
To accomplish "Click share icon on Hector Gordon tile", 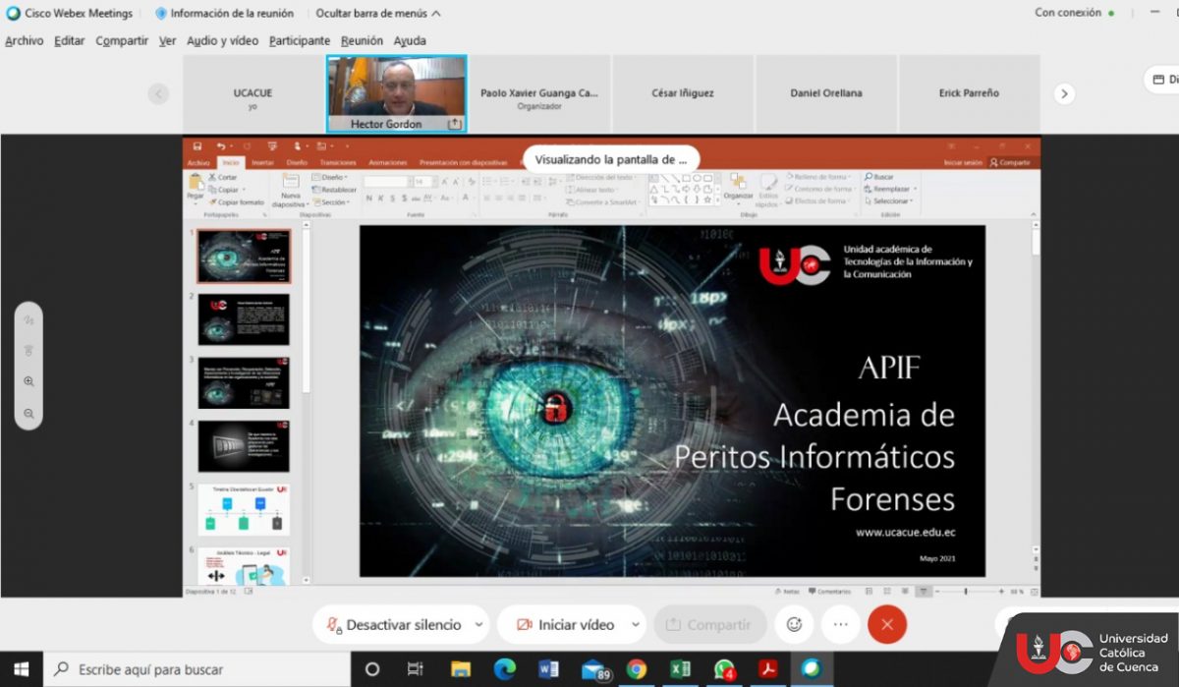I will (454, 124).
